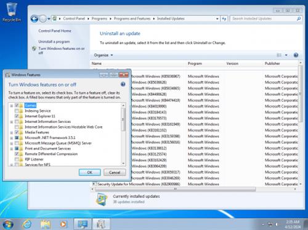Click the Programs breadcrumb

(99, 18)
